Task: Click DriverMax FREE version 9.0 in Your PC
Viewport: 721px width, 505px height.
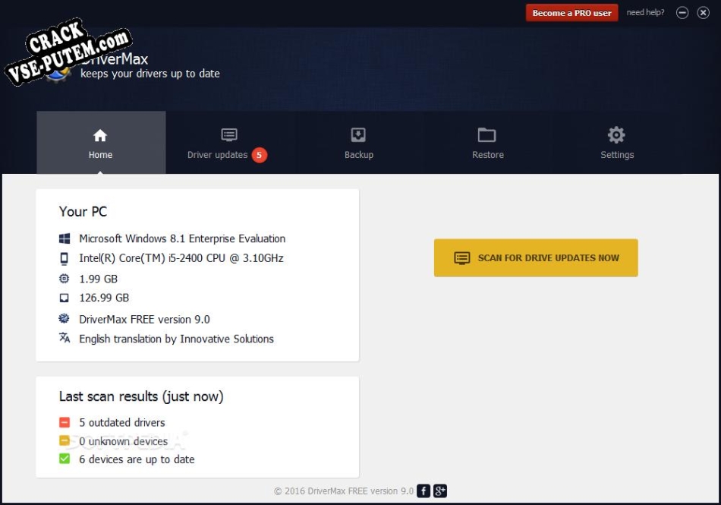Action: click(144, 319)
